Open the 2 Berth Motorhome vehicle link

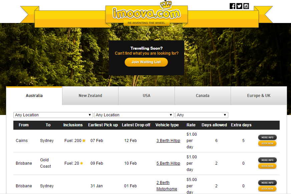167,186
